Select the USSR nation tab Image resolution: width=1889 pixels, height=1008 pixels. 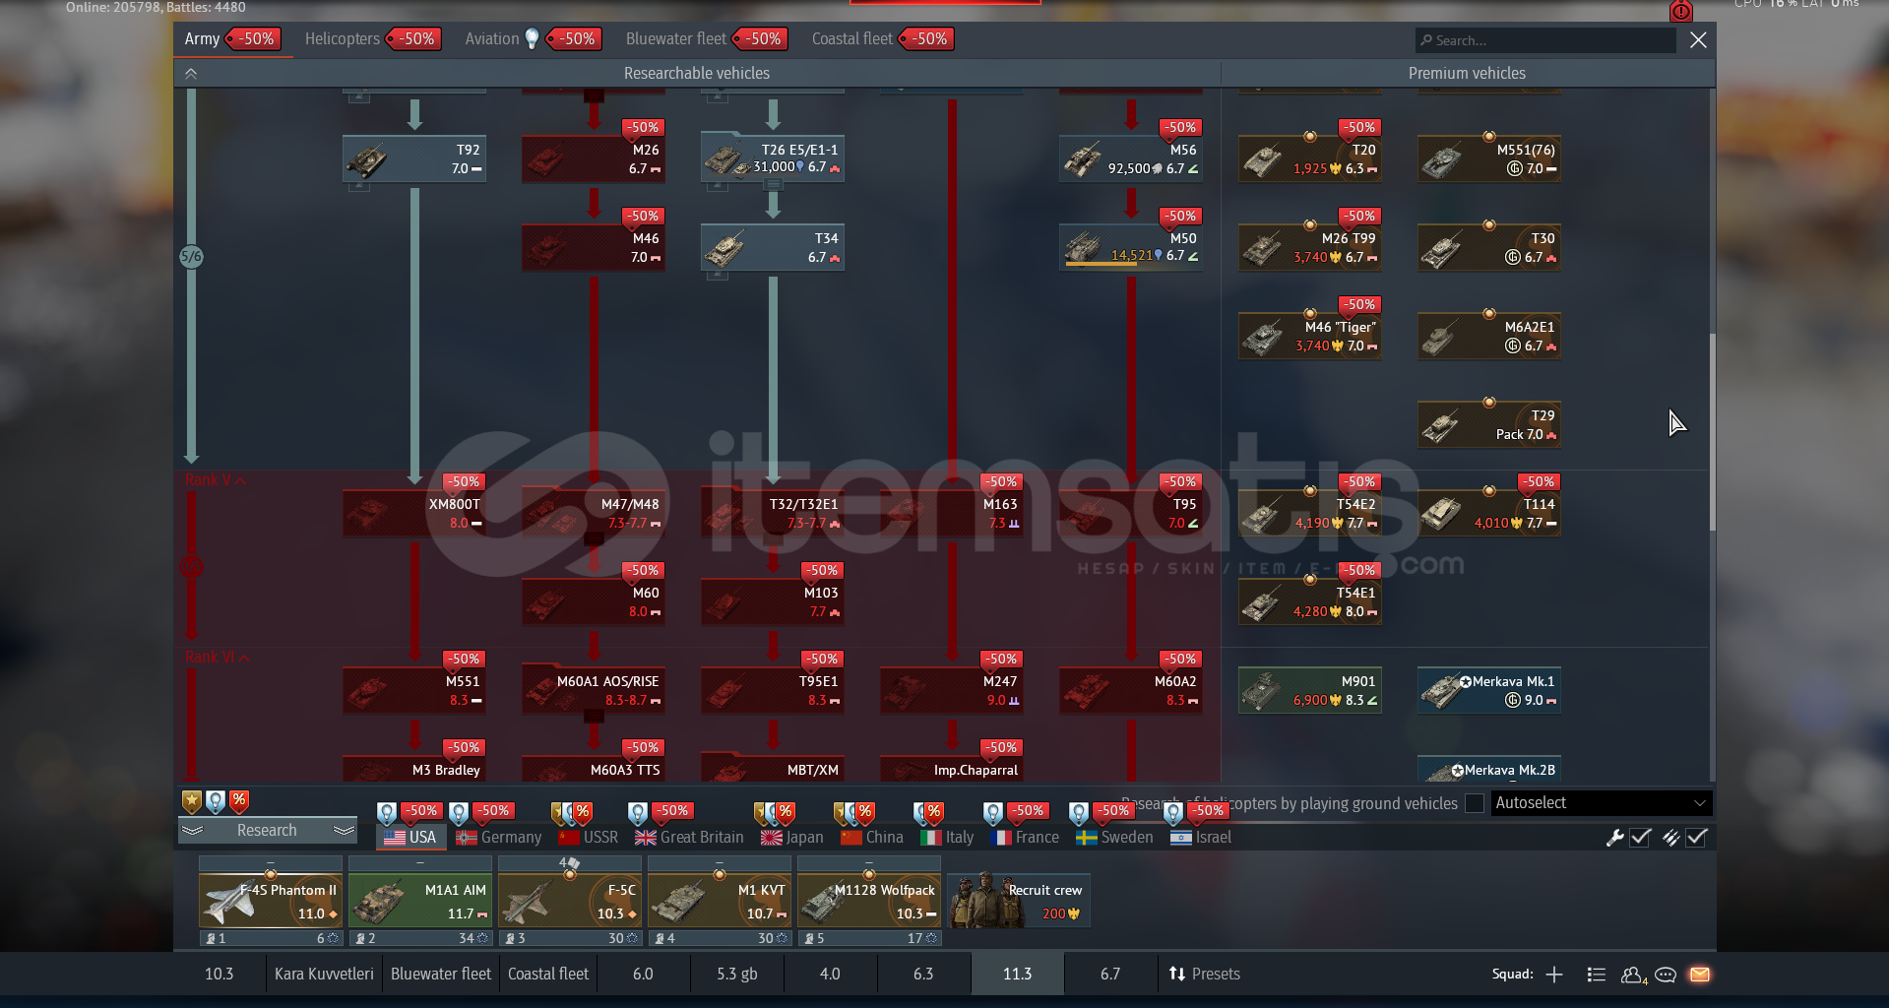(589, 838)
